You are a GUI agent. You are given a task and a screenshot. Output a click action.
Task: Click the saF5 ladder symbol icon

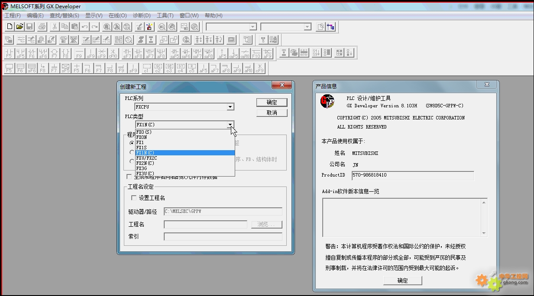175,53
